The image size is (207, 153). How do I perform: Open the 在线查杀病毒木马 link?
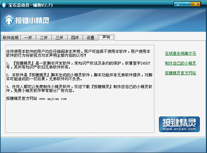pyautogui.click(x=180, y=54)
